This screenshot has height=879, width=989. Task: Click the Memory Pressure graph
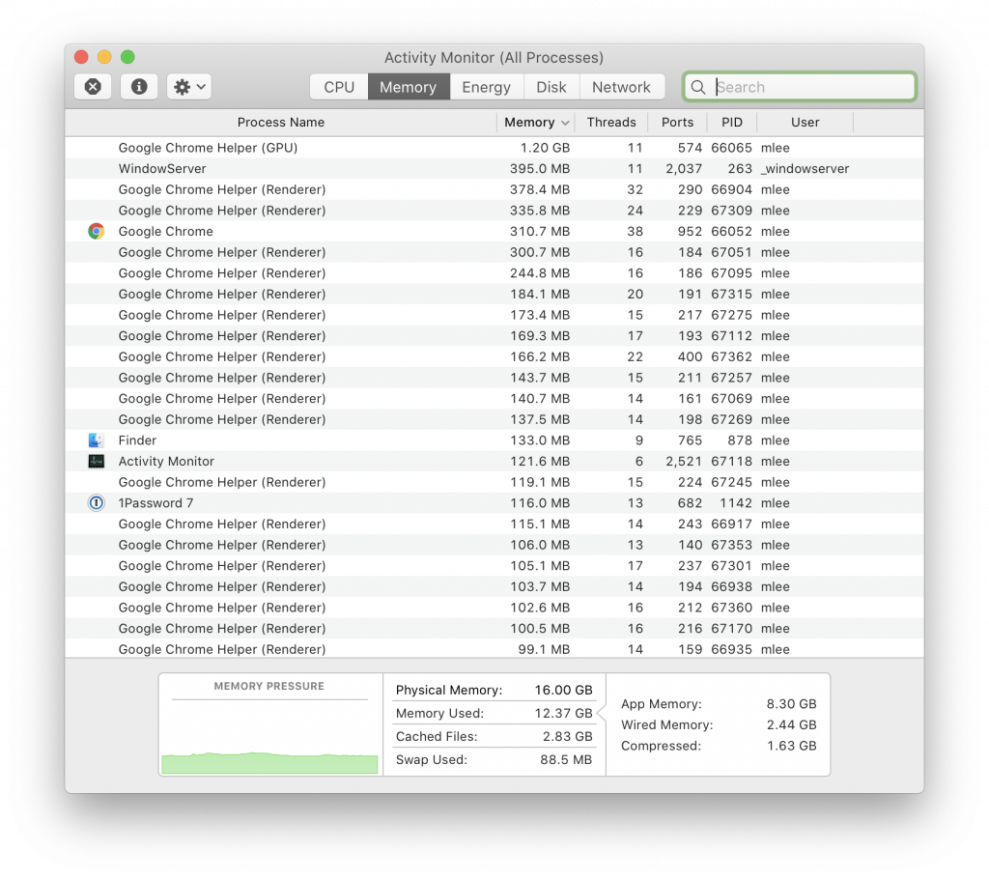click(x=269, y=737)
